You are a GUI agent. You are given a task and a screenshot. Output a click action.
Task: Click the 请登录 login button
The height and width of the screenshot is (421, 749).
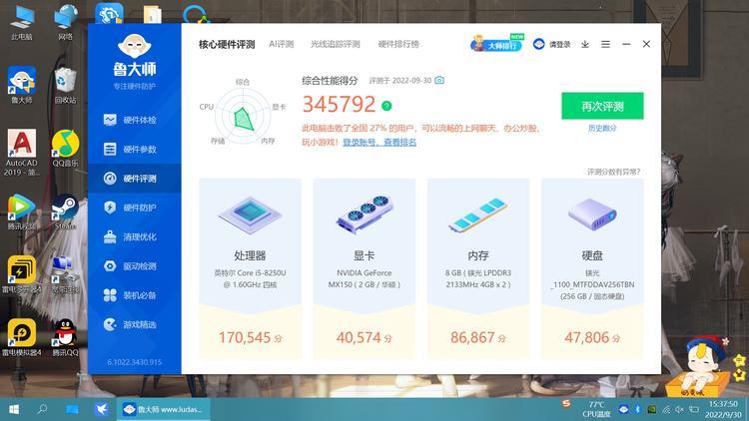tap(552, 45)
